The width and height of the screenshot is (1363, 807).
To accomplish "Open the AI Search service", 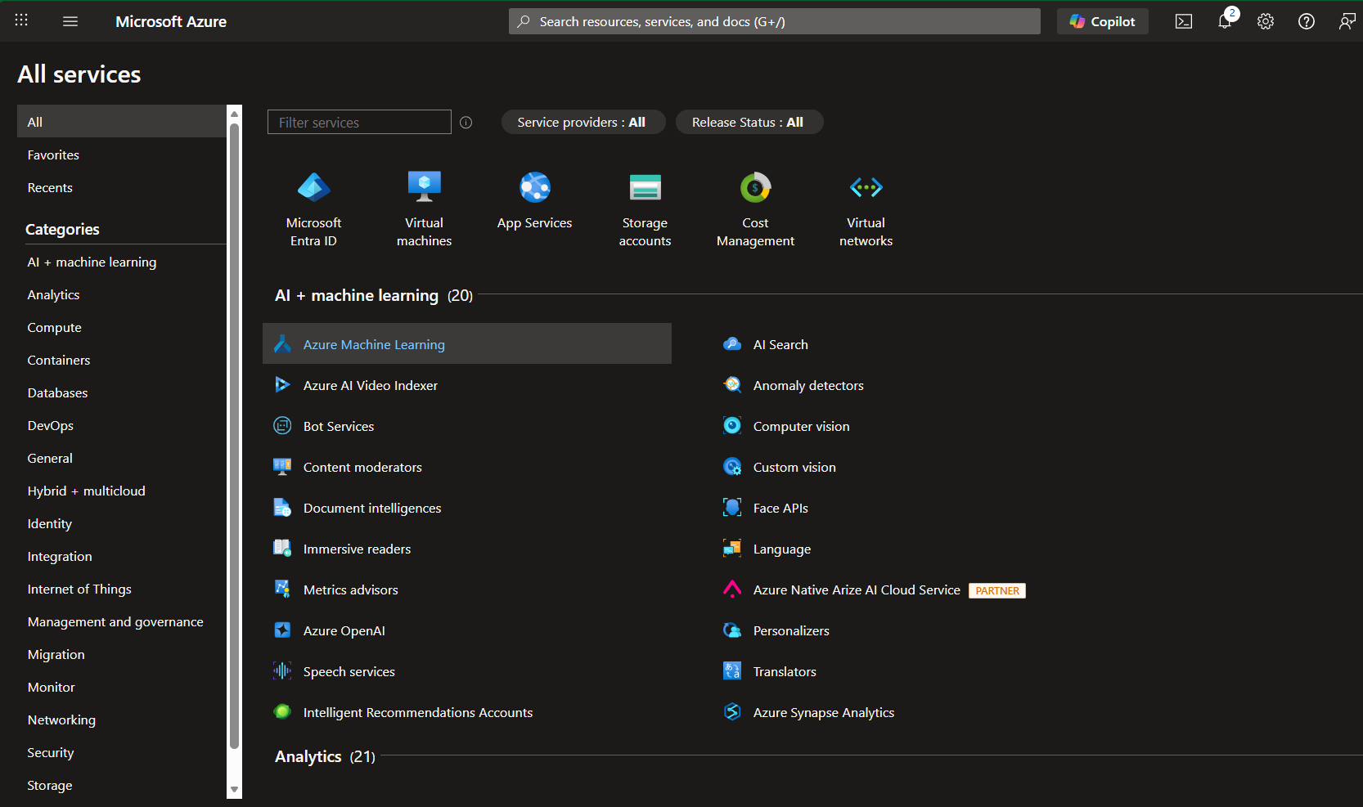I will tap(780, 344).
